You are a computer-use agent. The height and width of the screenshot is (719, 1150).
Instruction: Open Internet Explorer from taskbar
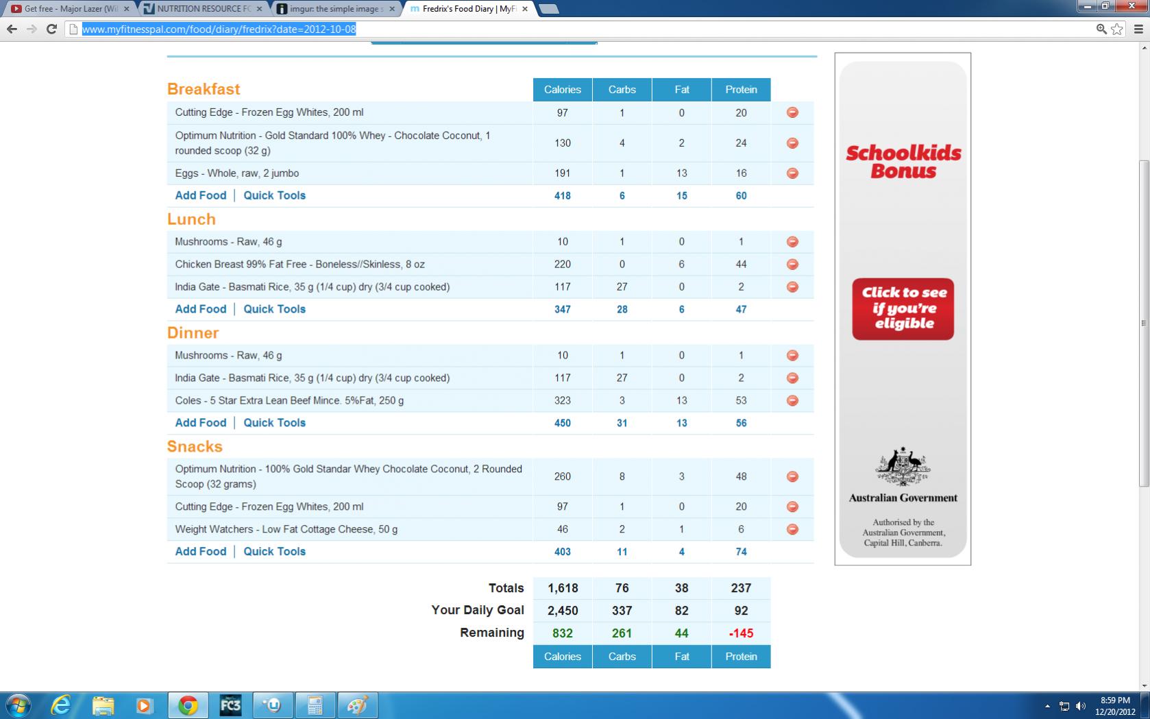(x=61, y=705)
